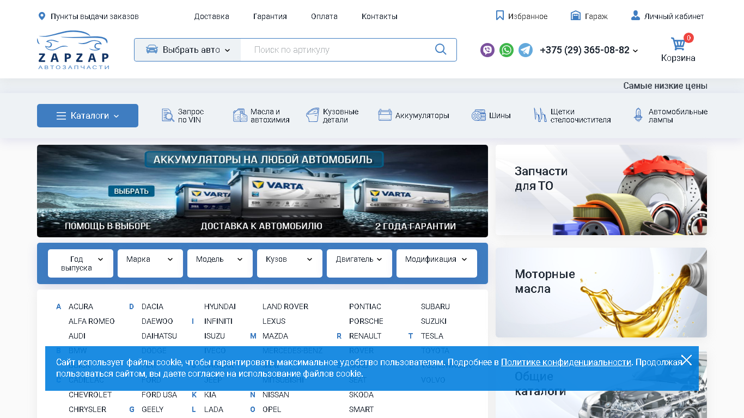744x418 pixels.
Task: Select DACIA brand
Action: [x=153, y=306]
